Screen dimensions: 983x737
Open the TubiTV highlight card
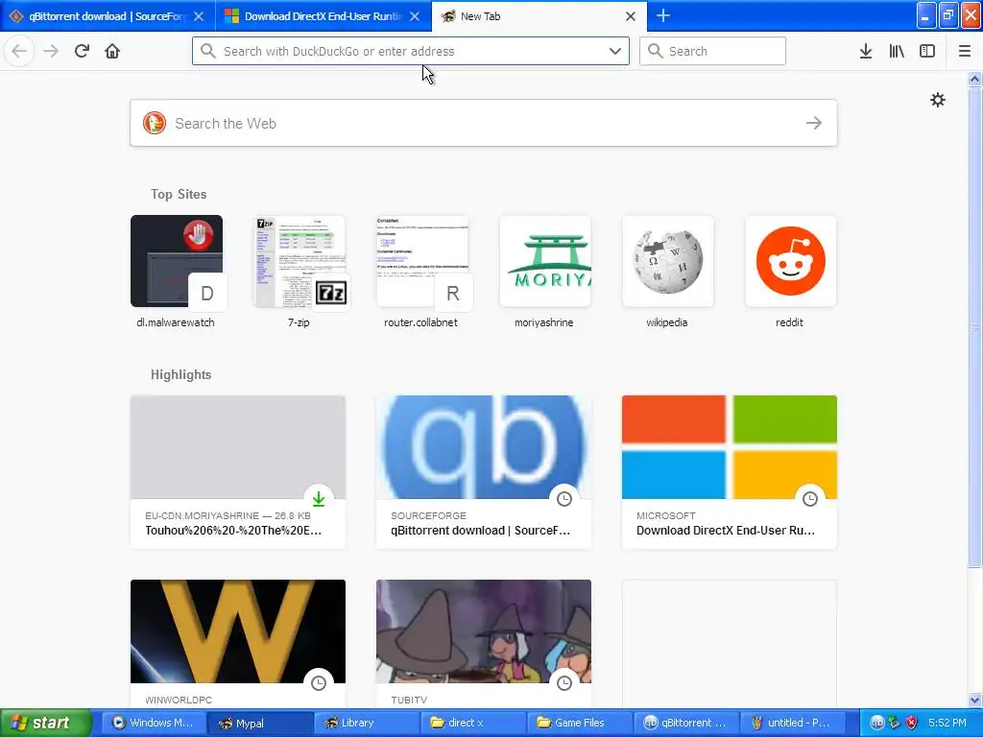[x=484, y=644]
